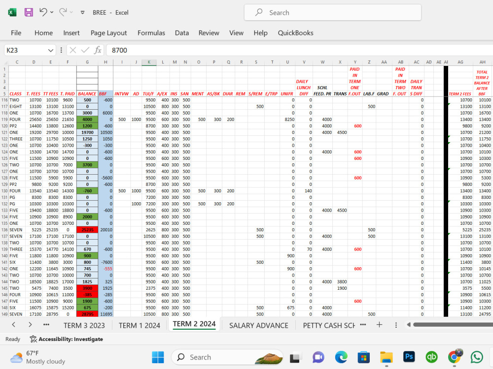Open Google Chrome from taskbar

click(455, 357)
